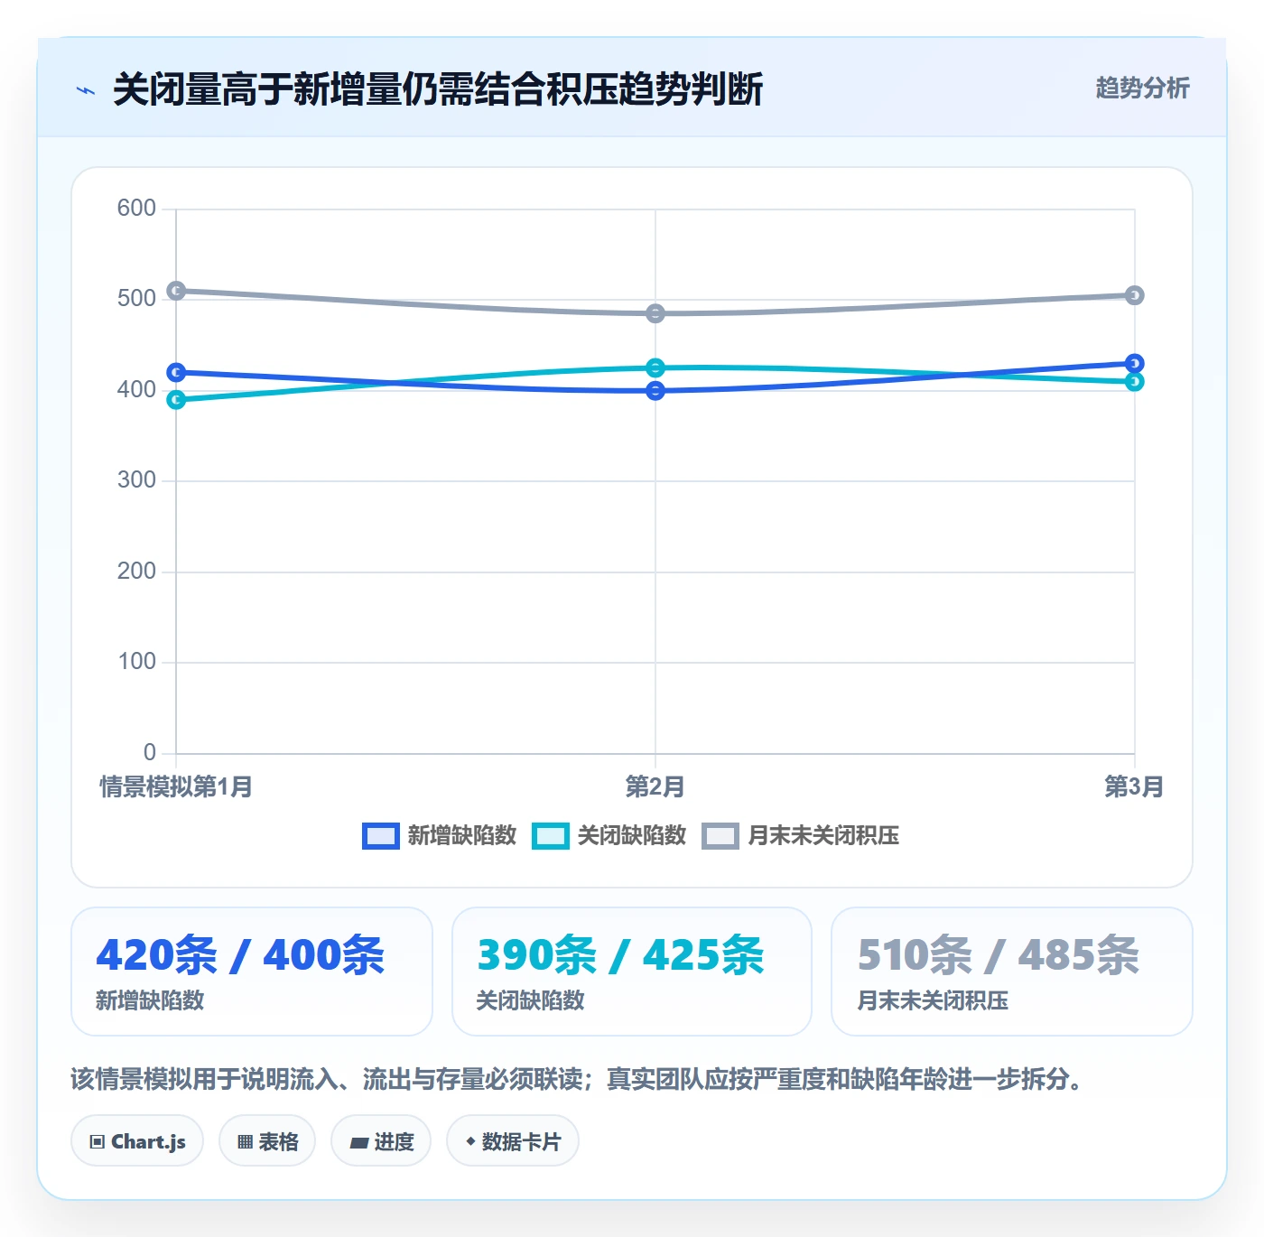Select the backlog data point for 第2月

coord(655,313)
